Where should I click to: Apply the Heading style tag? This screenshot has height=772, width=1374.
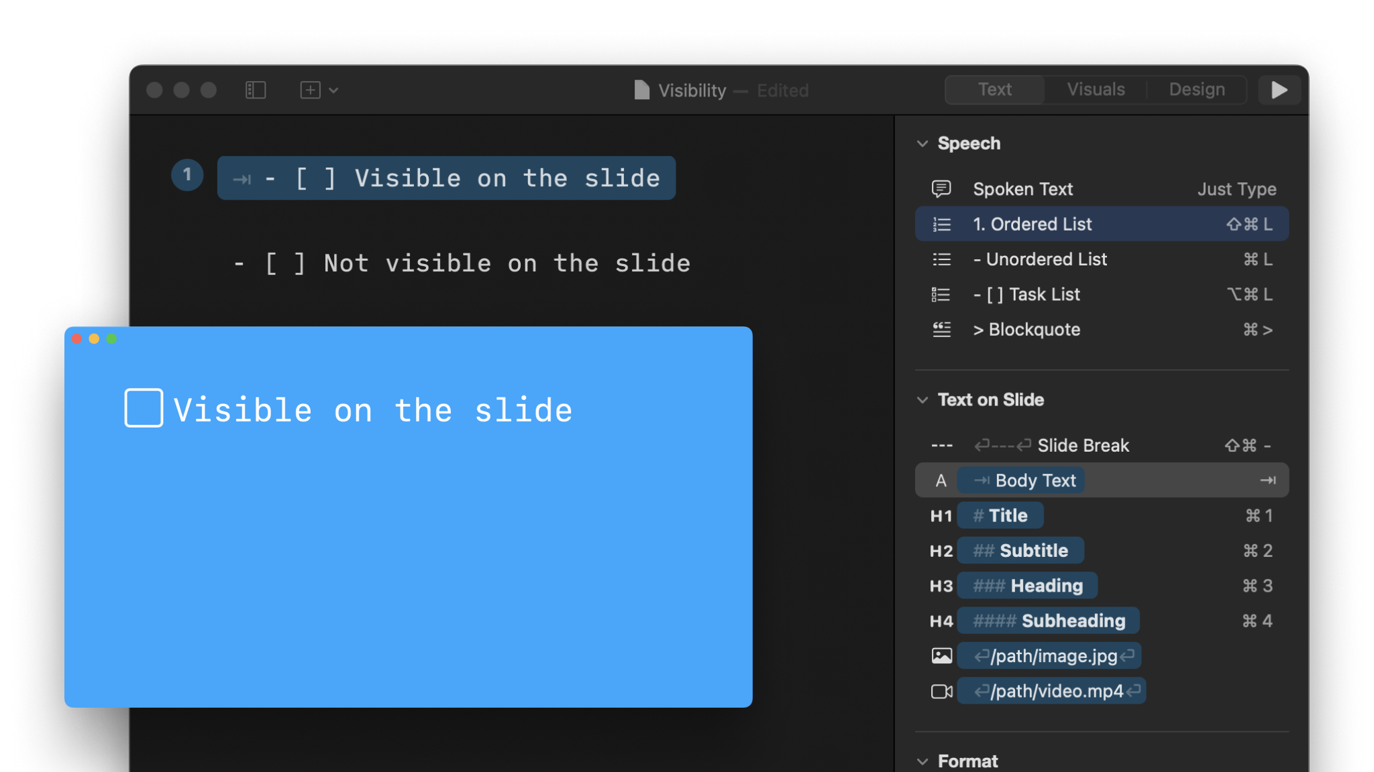click(1027, 586)
